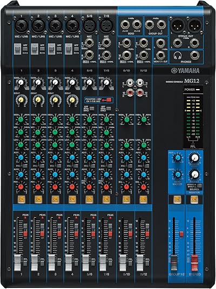This screenshot has height=289, width=216.
Task: Click the GROUP 1-2 master fader handle
Action: (174, 263)
